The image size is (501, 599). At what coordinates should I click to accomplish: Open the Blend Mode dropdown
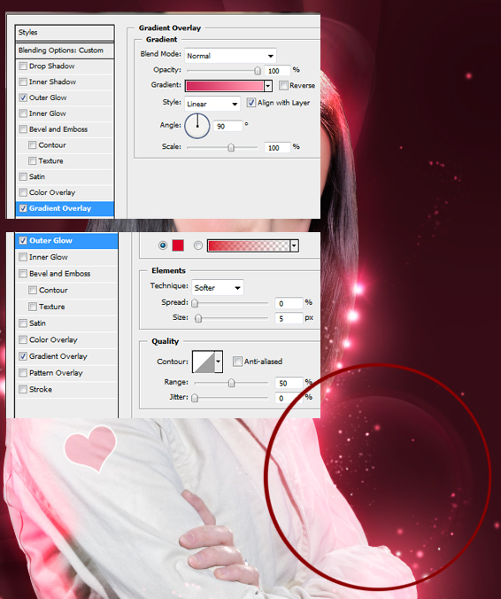(230, 56)
